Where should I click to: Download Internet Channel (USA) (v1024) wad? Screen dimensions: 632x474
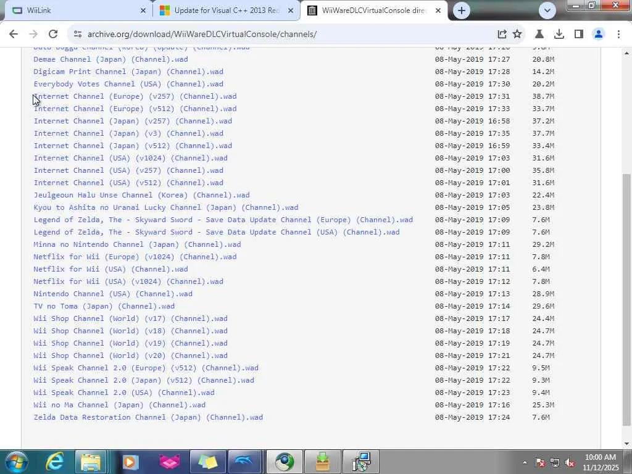pos(131,158)
